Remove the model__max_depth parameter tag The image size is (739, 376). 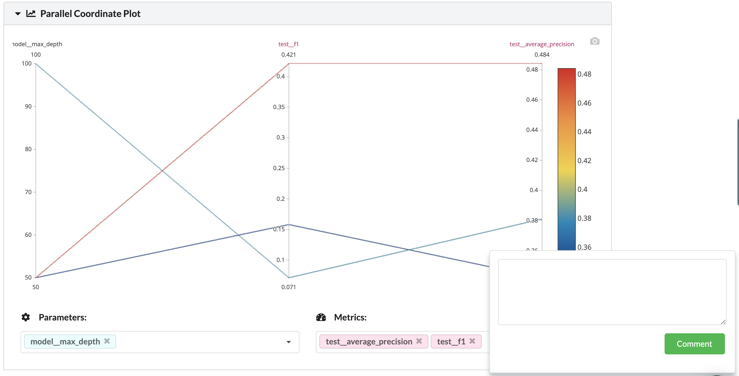107,341
